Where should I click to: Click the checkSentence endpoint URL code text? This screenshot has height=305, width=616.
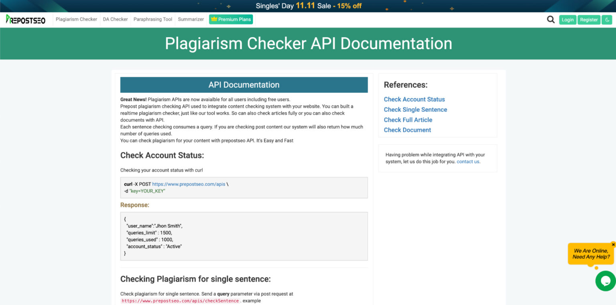[180, 301]
